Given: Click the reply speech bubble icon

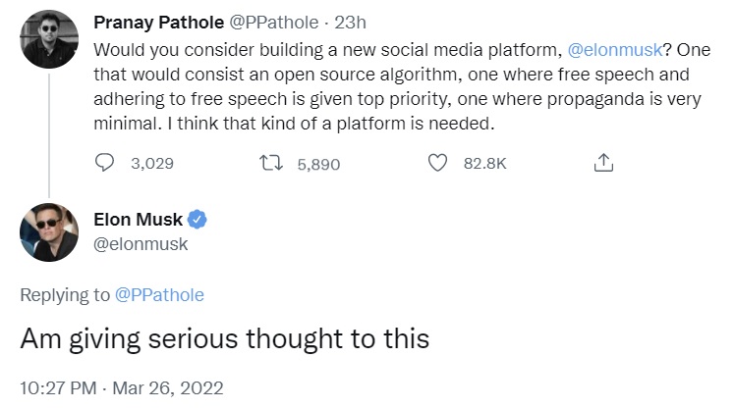Looking at the screenshot, I should (x=105, y=164).
